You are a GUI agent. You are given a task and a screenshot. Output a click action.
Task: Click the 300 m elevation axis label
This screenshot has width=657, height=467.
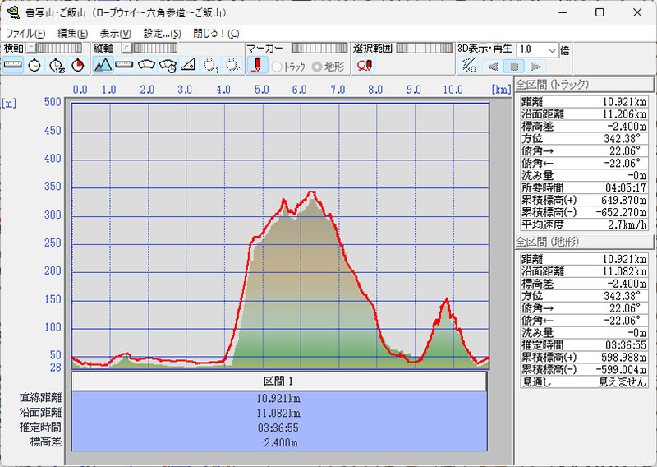pos(53,215)
